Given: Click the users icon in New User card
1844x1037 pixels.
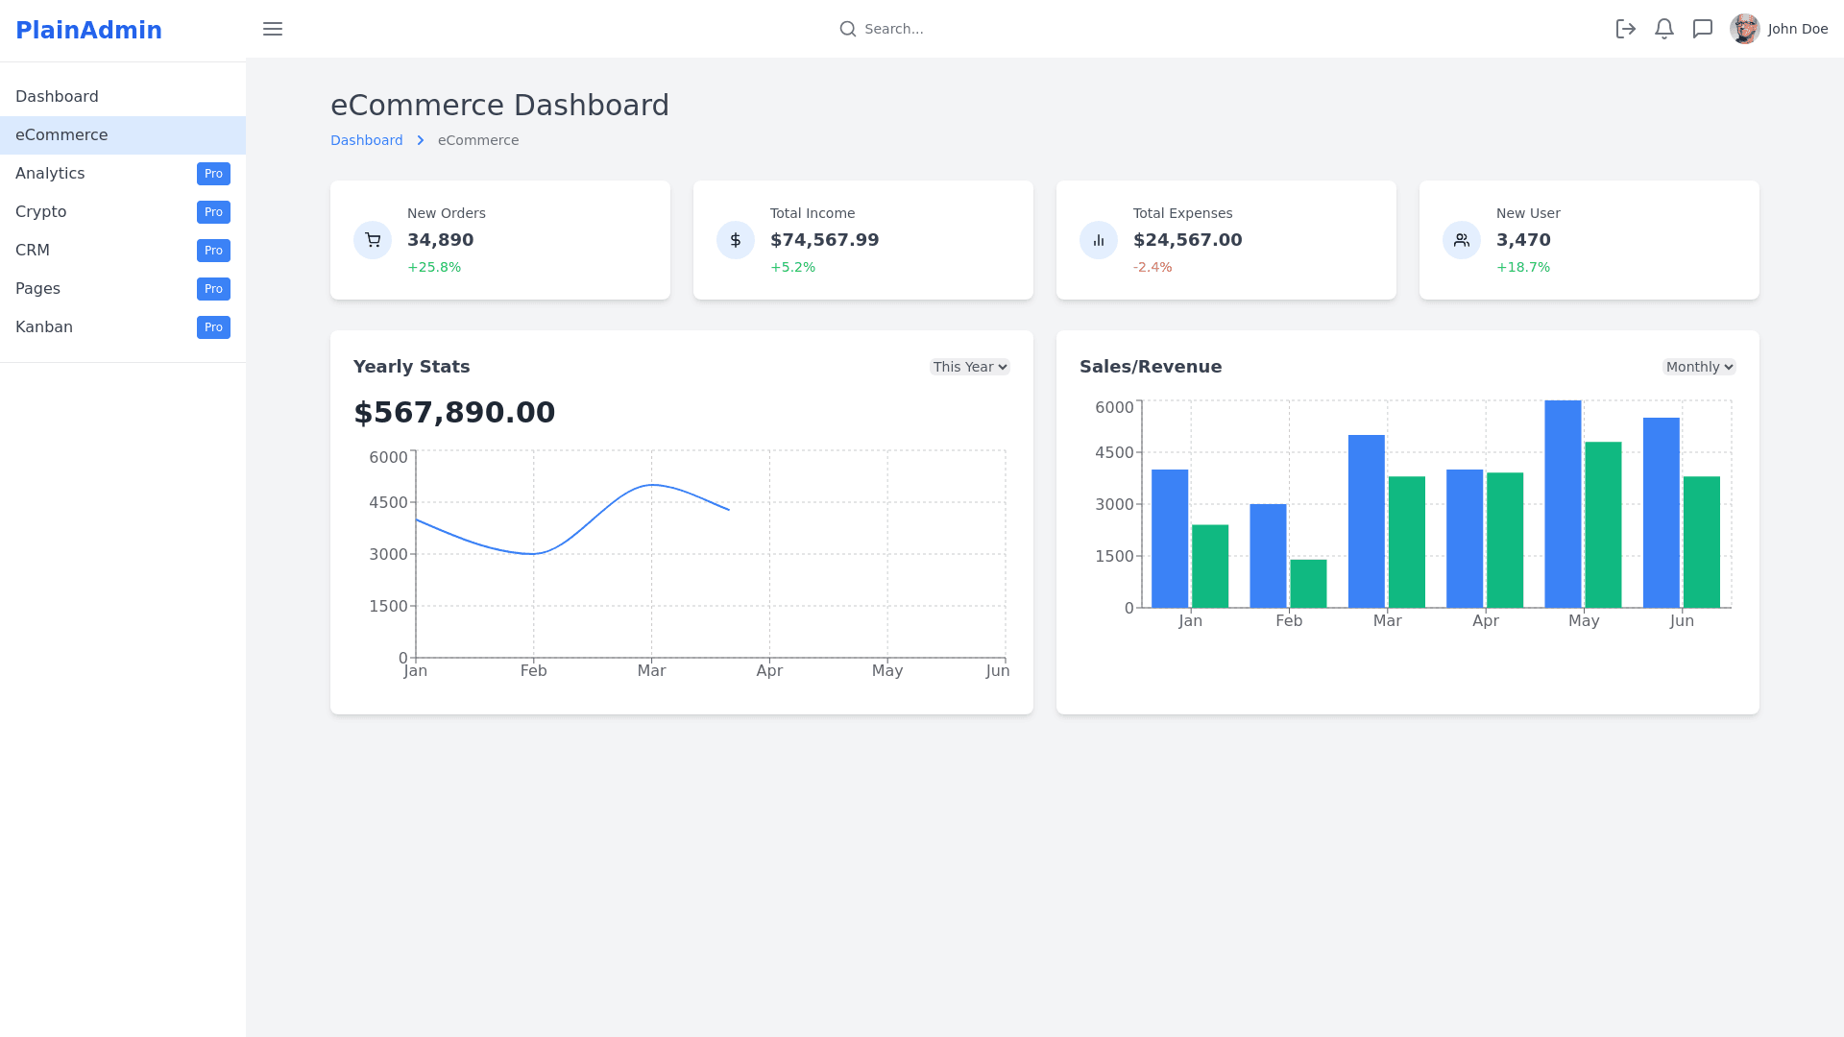Looking at the screenshot, I should [x=1462, y=240].
